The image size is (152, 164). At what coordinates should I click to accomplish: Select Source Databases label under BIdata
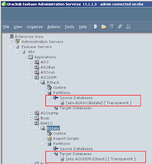coord(76,149)
